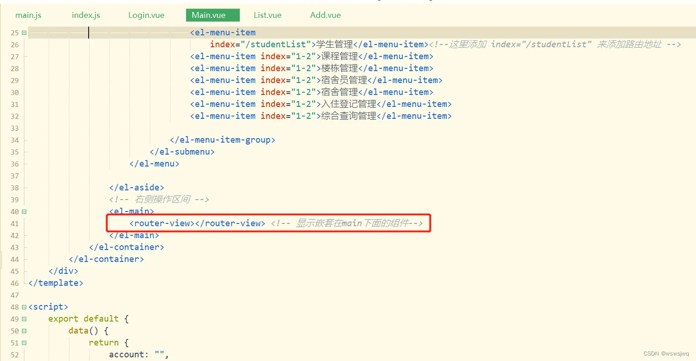Image resolution: width=696 pixels, height=361 pixels.
Task: Click the closing div tag on line 45
Action: click(63, 271)
